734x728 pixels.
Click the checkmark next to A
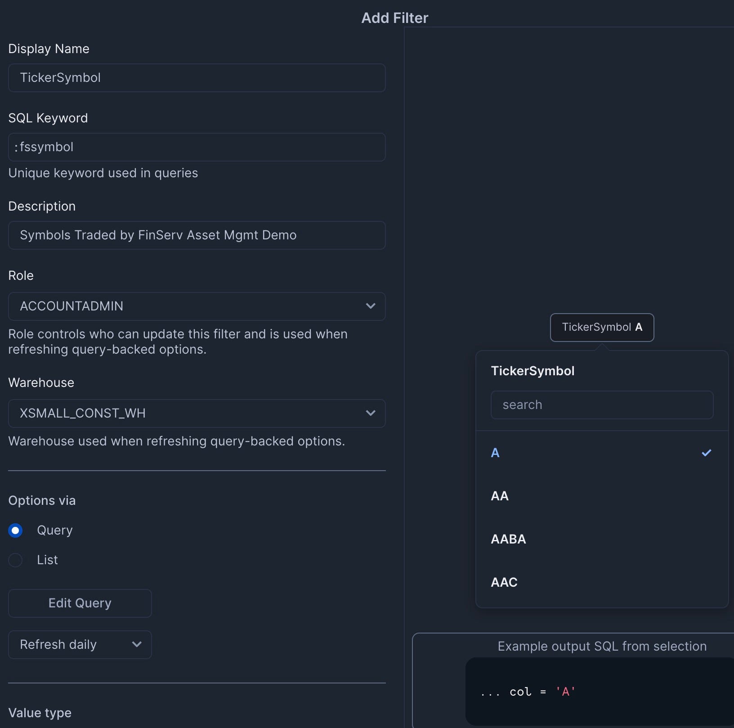(x=707, y=453)
